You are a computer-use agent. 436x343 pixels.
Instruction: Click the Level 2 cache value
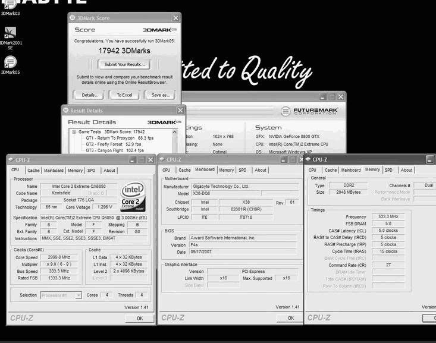pyautogui.click(x=128, y=271)
